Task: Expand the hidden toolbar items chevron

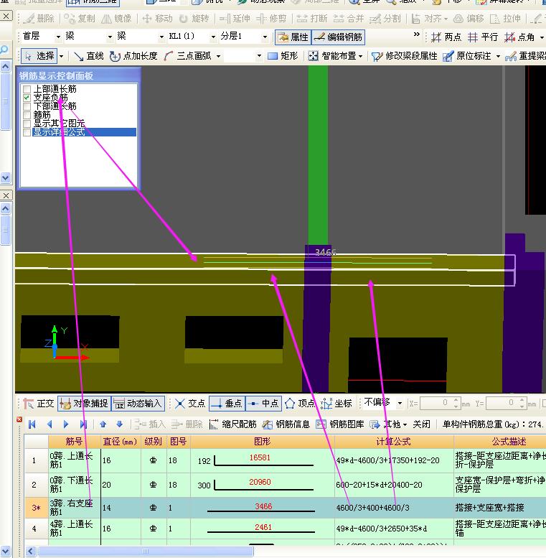Action: pos(417,34)
